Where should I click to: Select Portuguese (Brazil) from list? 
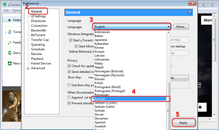pyautogui.click(x=130, y=87)
